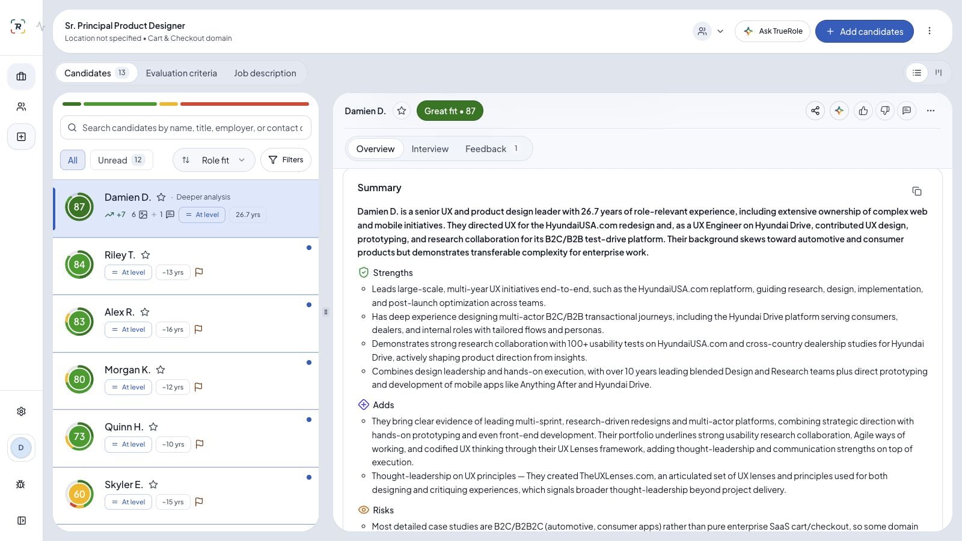Viewport: 962px width, 541px height.
Task: Click the light green segment of distribution bar
Action: [120, 104]
